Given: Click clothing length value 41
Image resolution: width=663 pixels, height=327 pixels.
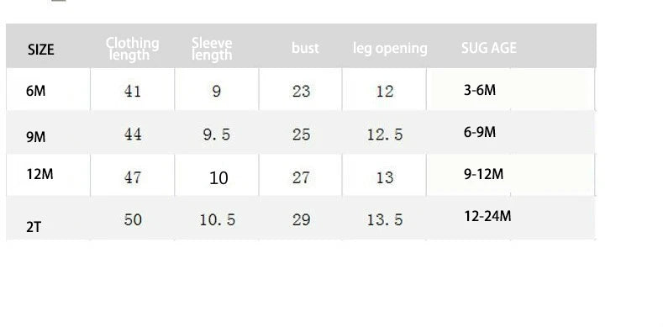Looking at the screenshot, I should [132, 91].
